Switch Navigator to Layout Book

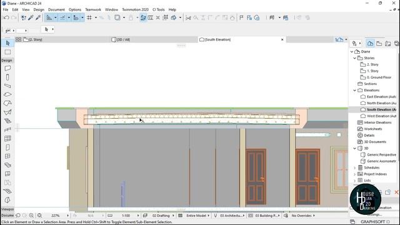pos(388,43)
